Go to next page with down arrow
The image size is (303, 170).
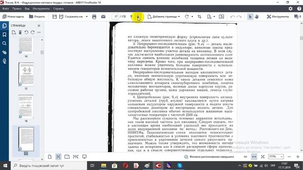[138, 17]
